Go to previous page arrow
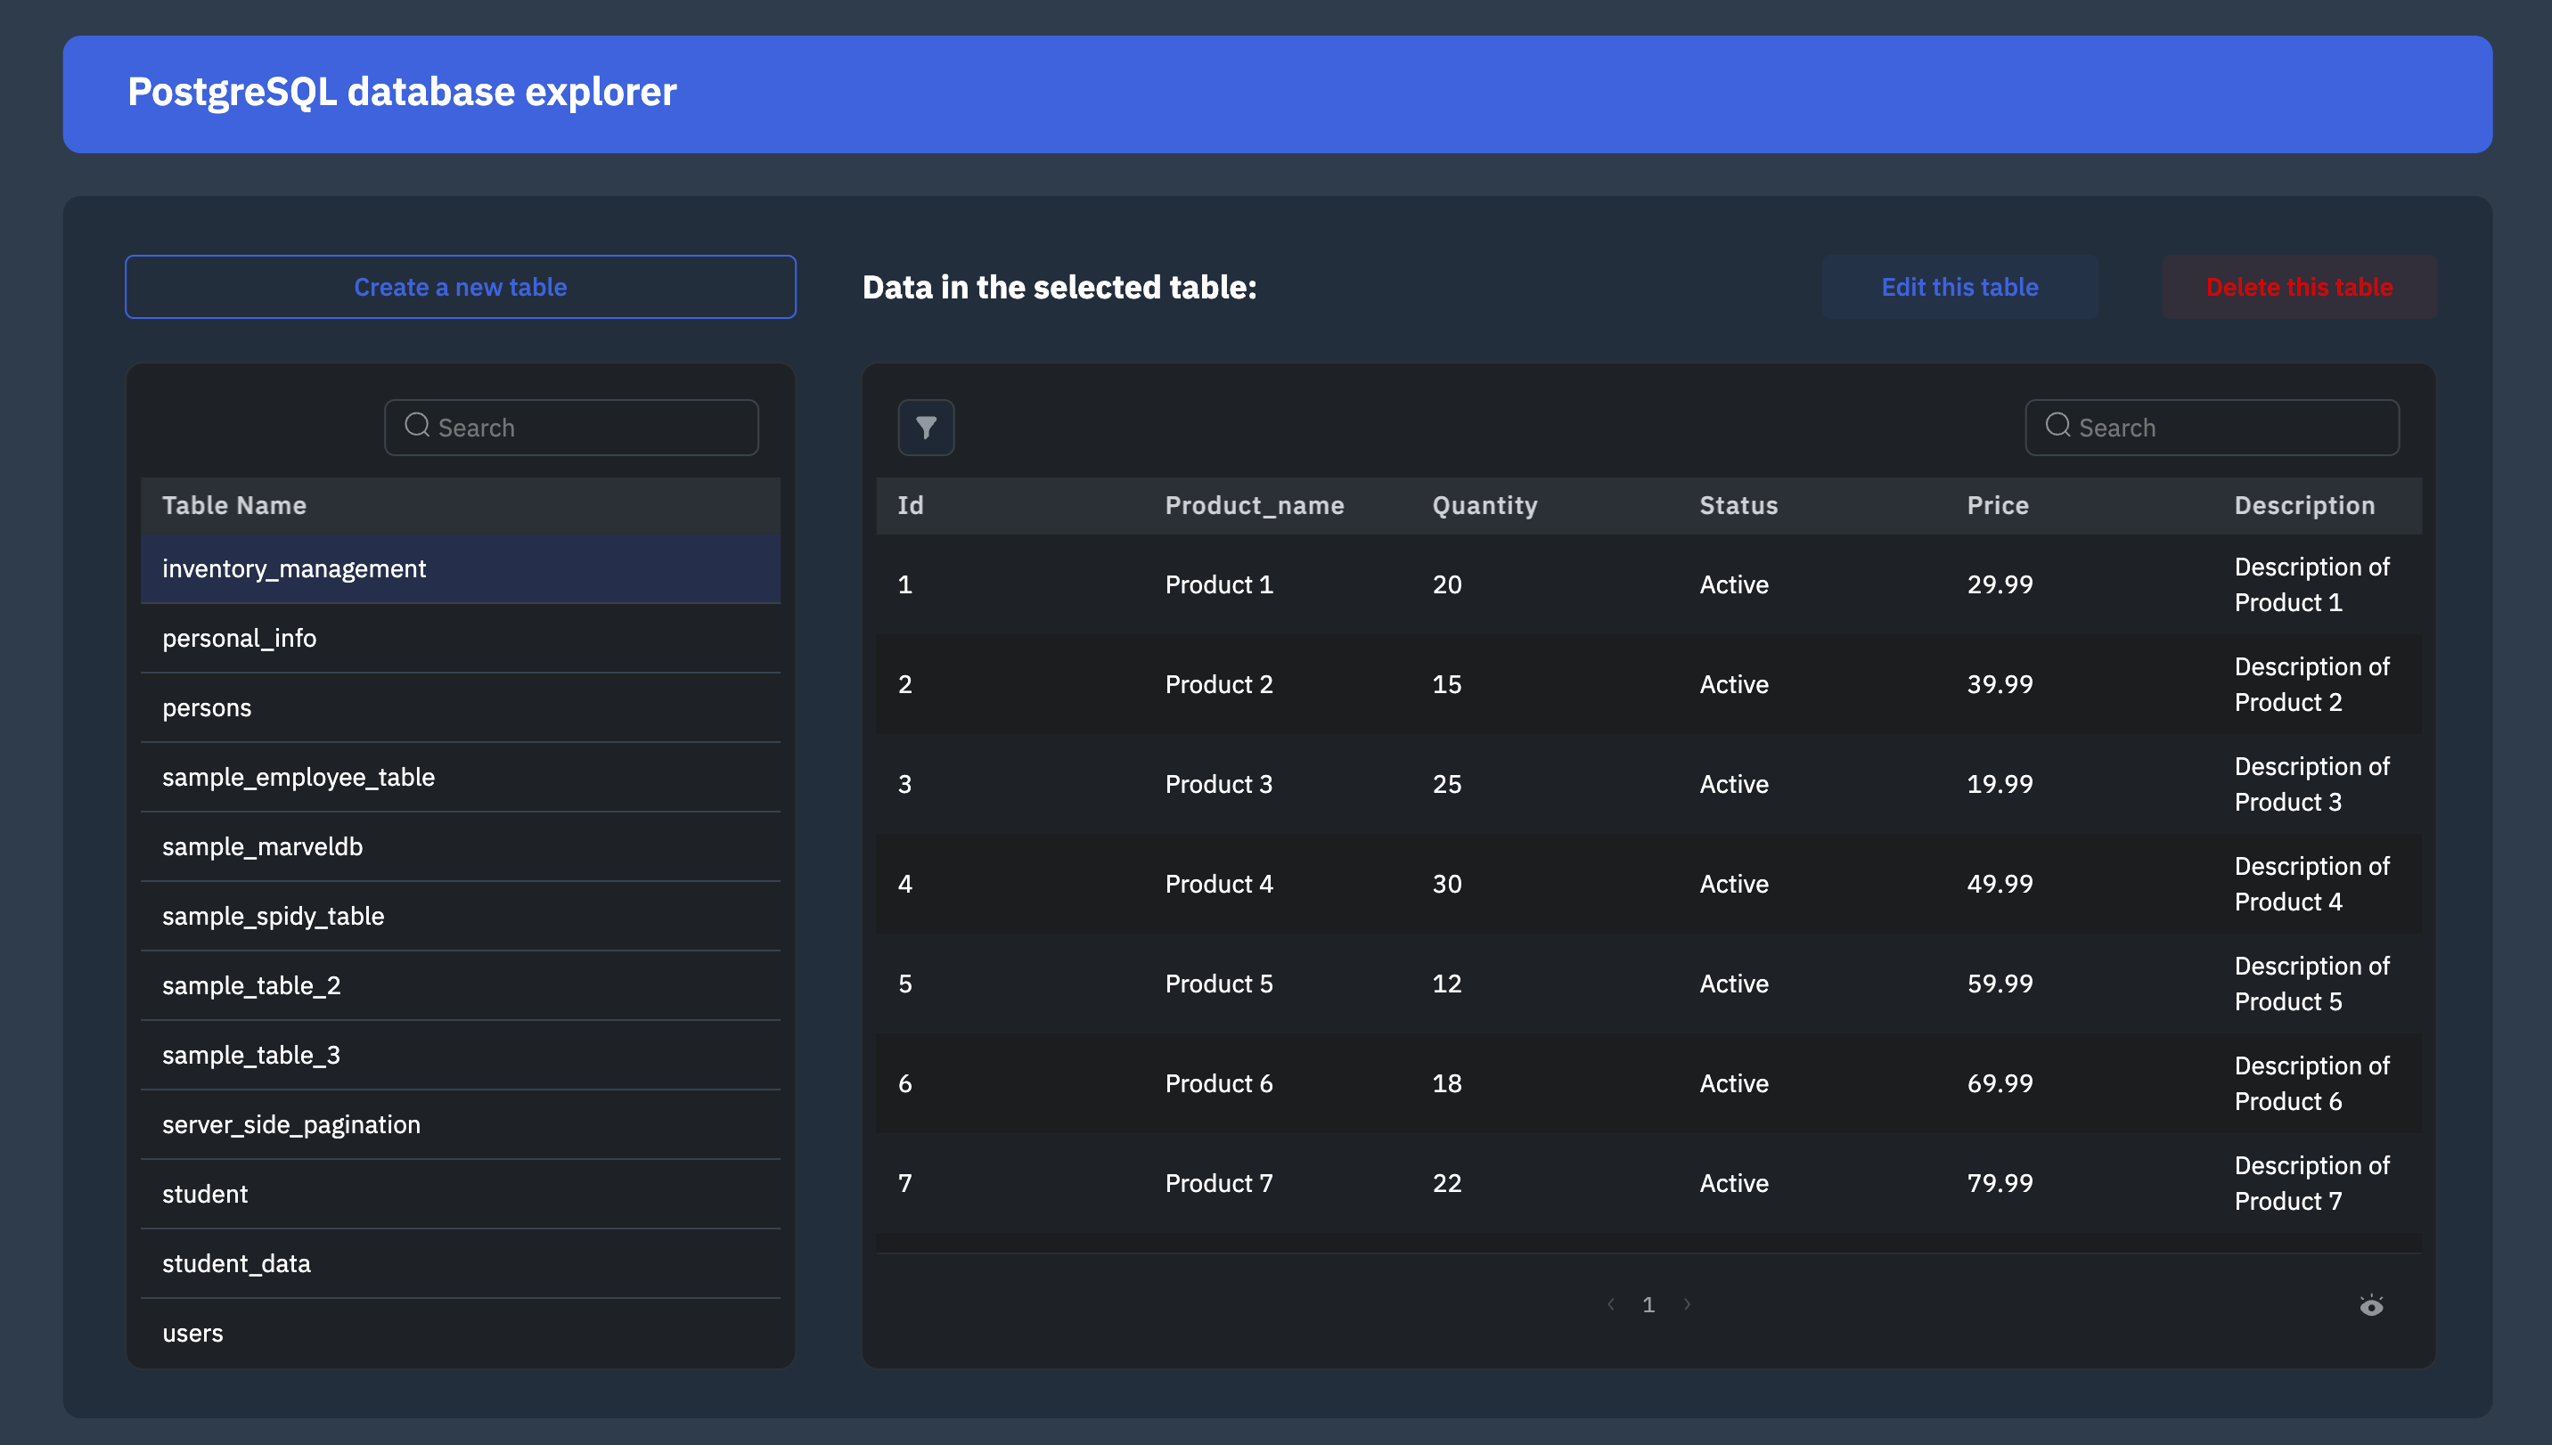Screen dimensions: 2552x1445 [x=1610, y=1304]
